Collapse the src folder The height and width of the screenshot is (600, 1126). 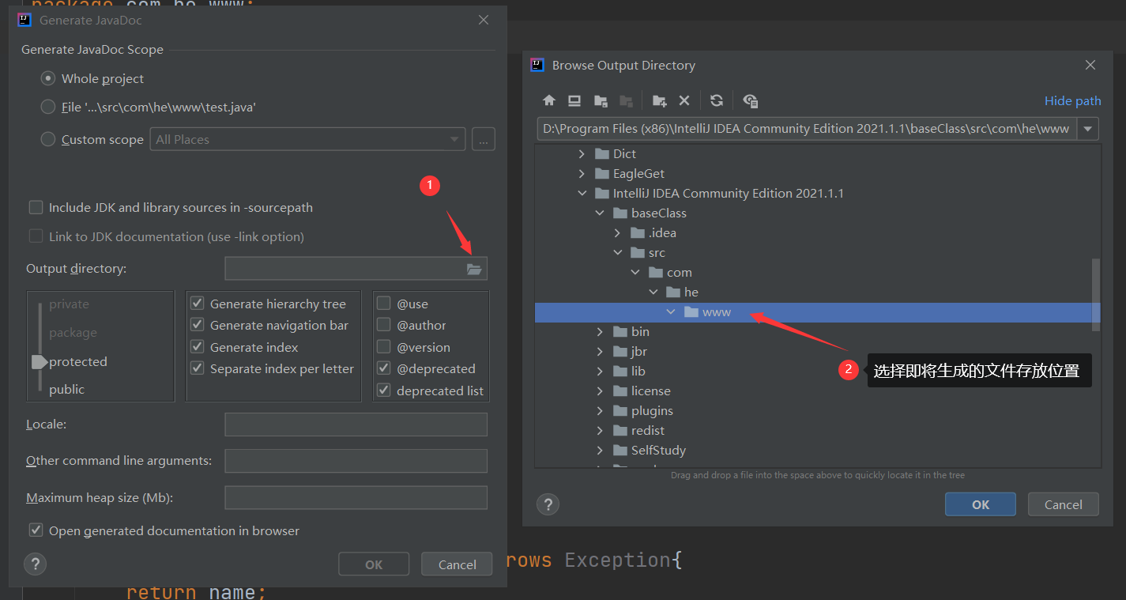click(x=618, y=252)
